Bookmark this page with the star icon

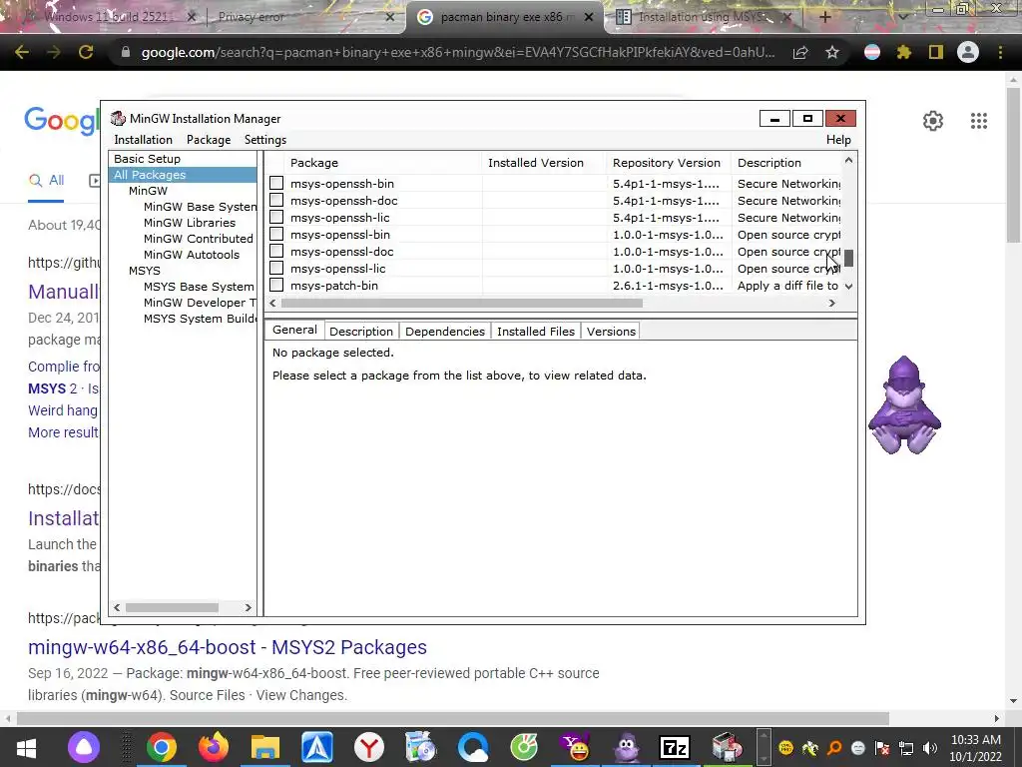coord(832,53)
